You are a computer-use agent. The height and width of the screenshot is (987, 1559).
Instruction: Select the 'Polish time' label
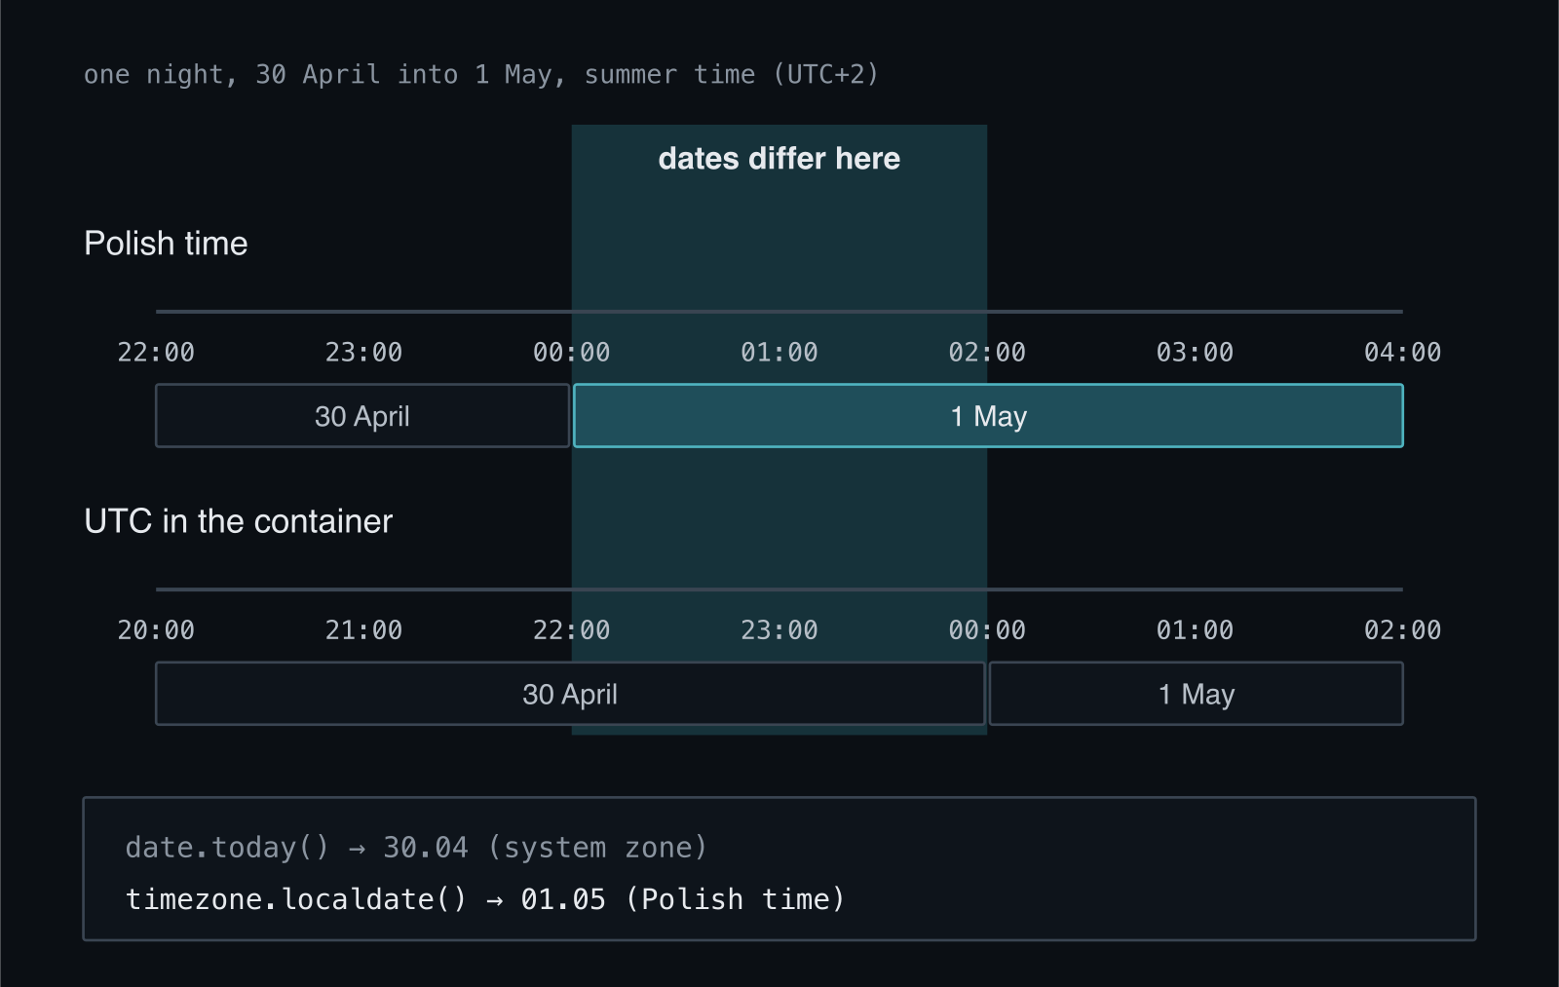click(x=166, y=244)
